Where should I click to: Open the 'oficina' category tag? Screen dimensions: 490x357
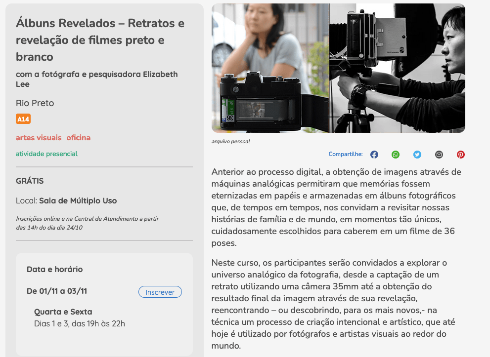tap(79, 138)
